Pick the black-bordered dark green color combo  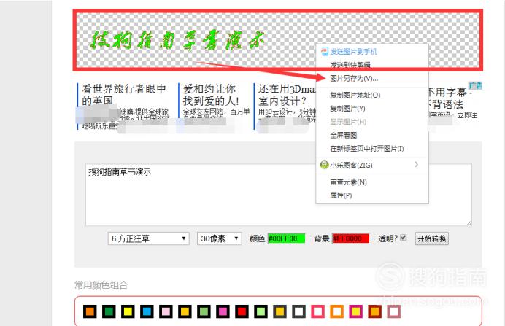(109, 311)
